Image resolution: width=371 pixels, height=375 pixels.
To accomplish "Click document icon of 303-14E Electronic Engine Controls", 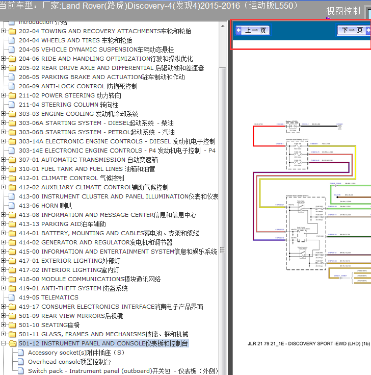I will [x=12, y=151].
